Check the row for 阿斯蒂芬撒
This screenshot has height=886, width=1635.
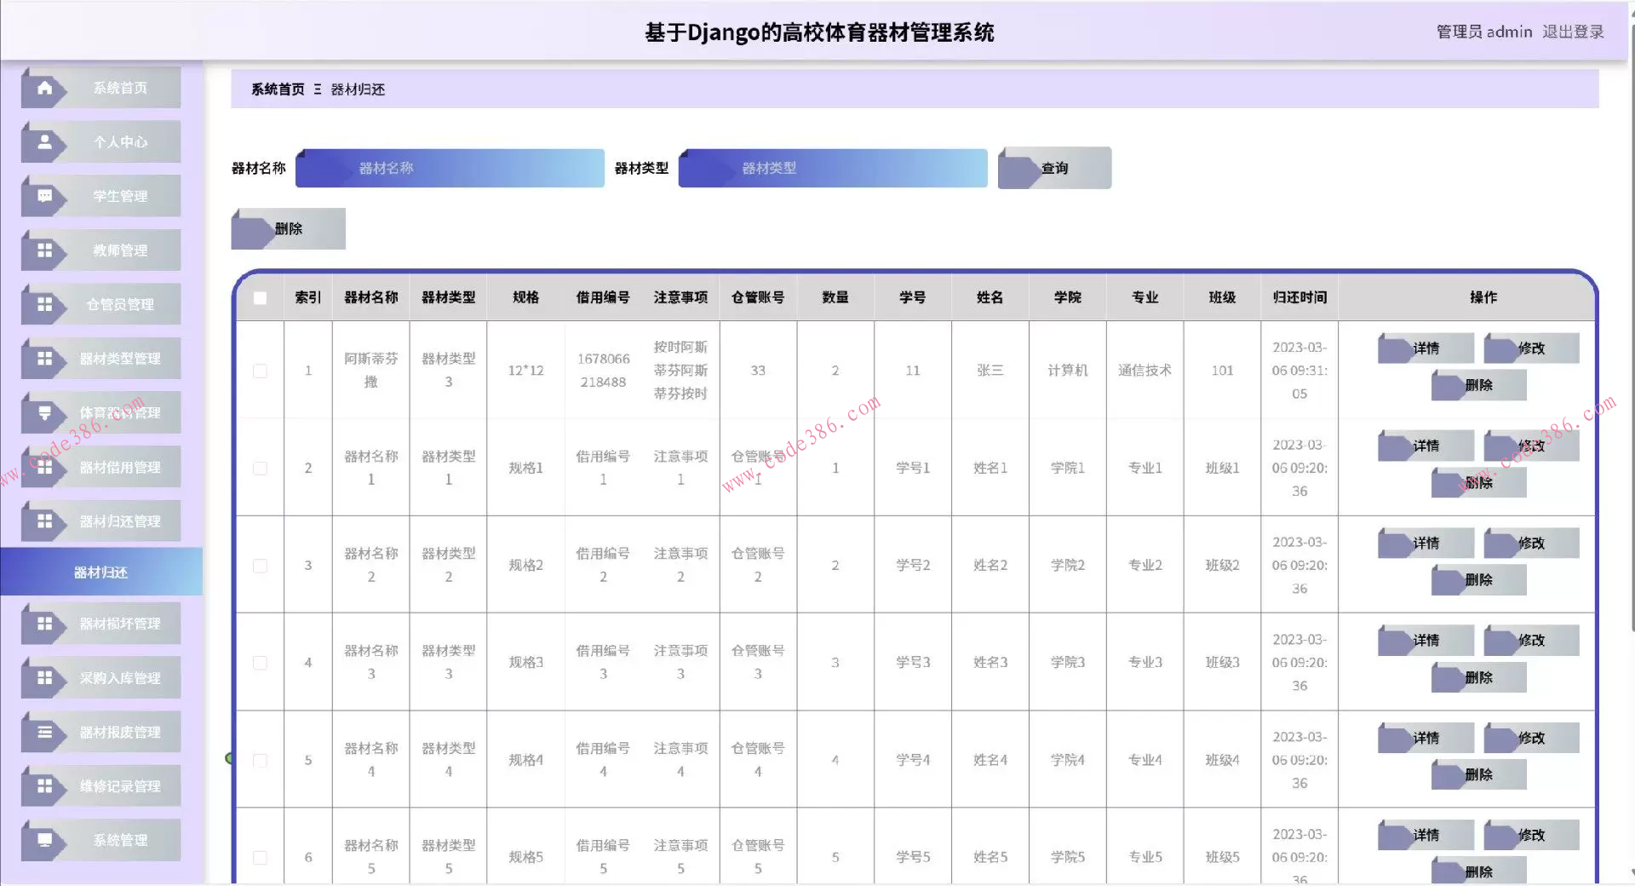[x=259, y=370]
